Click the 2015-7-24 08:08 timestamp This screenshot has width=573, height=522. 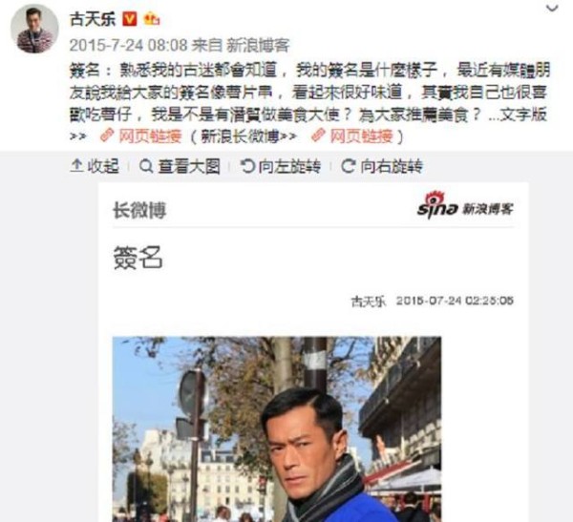(128, 45)
